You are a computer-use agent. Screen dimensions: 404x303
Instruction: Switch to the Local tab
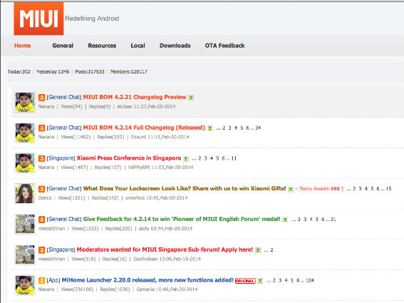click(138, 46)
